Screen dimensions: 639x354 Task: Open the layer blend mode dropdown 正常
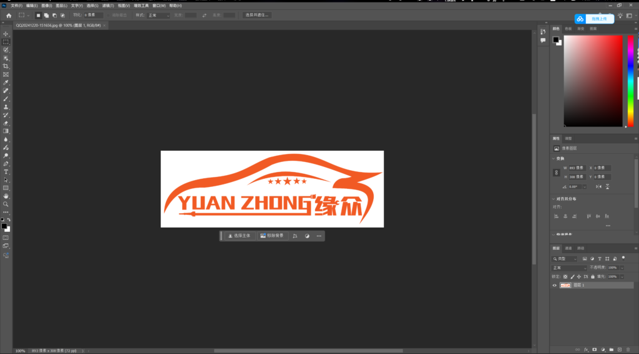pyautogui.click(x=569, y=267)
